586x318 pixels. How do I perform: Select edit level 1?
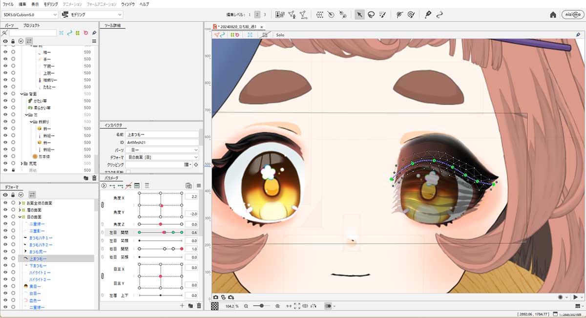click(250, 15)
